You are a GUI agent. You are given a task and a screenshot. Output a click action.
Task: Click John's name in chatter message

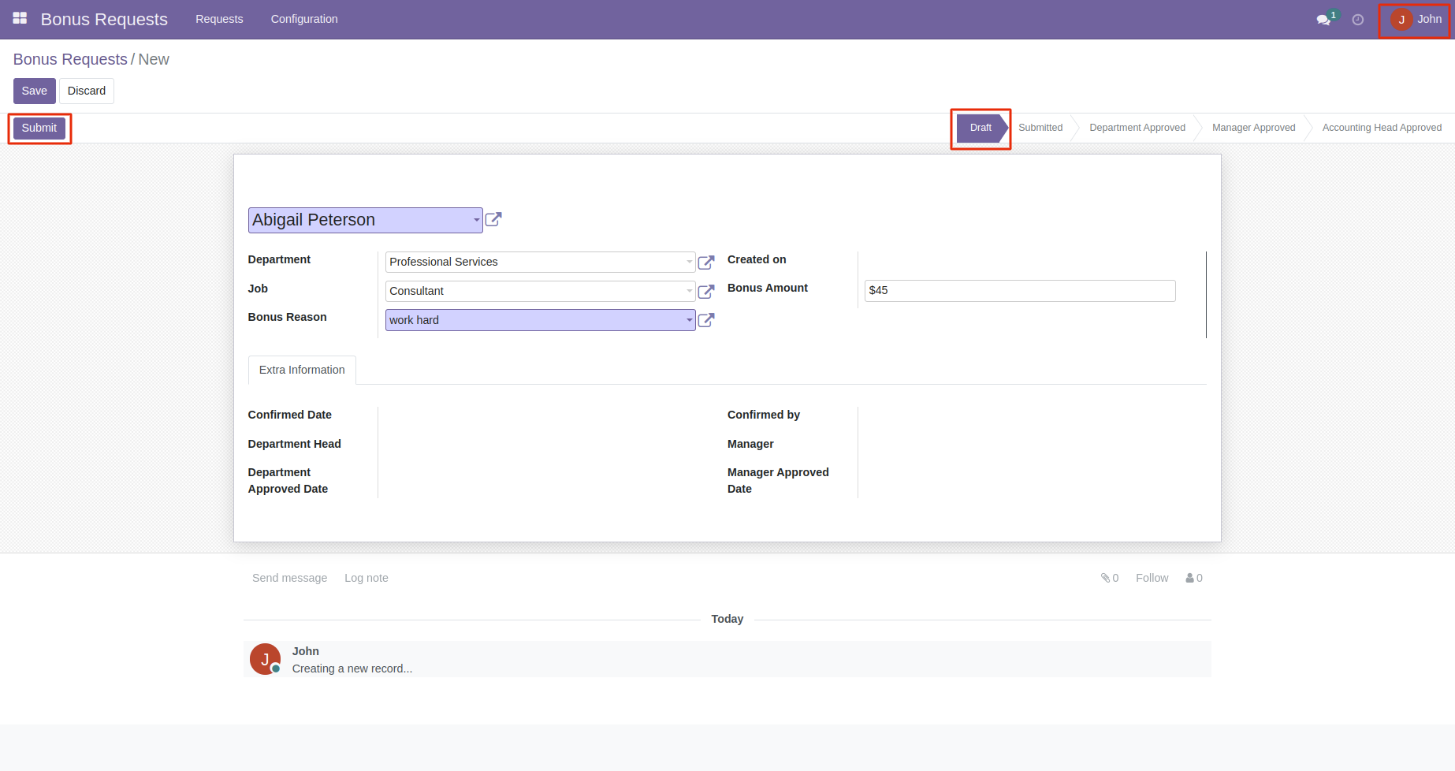click(x=306, y=651)
